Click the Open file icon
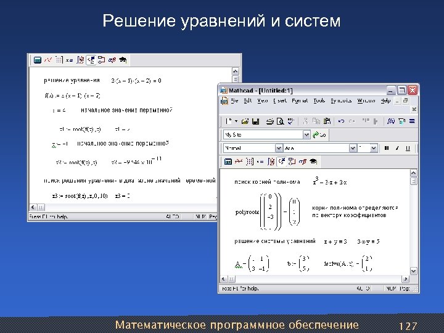The height and width of the screenshot is (333, 444). point(245,121)
